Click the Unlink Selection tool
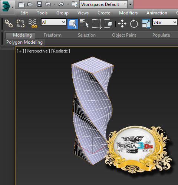Image resolution: width=178 pixels, height=185 pixels. [x=20, y=23]
